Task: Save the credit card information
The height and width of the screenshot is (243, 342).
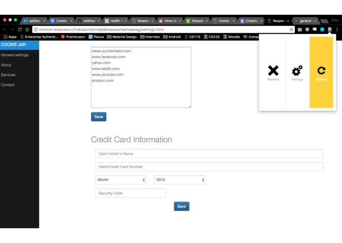Action: [182, 207]
